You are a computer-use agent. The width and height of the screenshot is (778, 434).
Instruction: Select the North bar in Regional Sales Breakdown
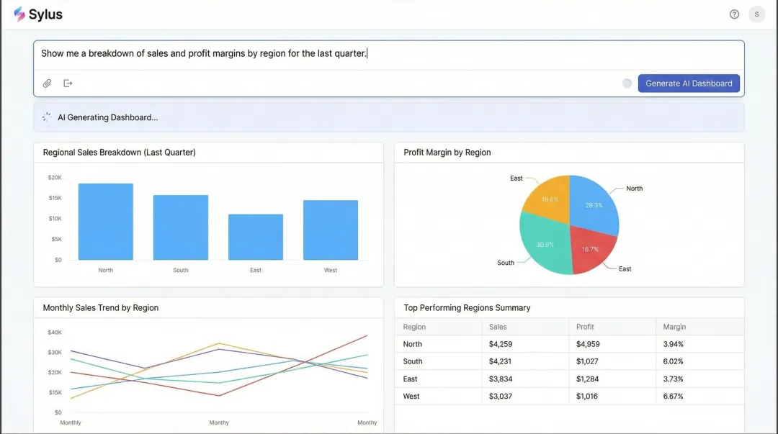105,220
